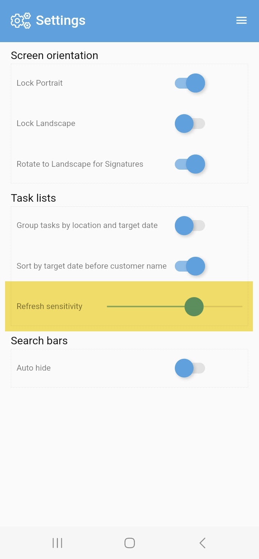Disable the Lock Portrait toggle
Viewport: 259px width, 559px height.
click(x=190, y=83)
